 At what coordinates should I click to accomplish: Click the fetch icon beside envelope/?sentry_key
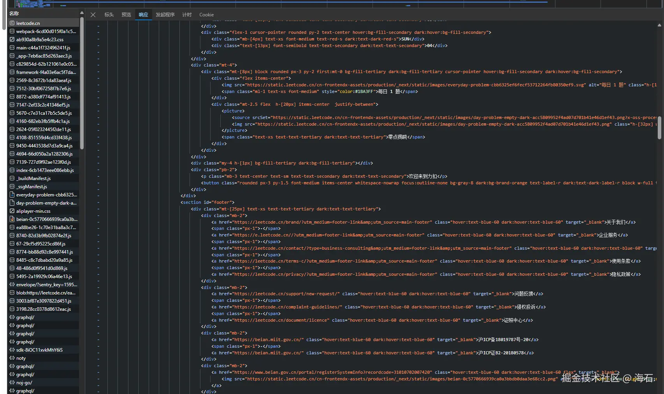point(12,285)
